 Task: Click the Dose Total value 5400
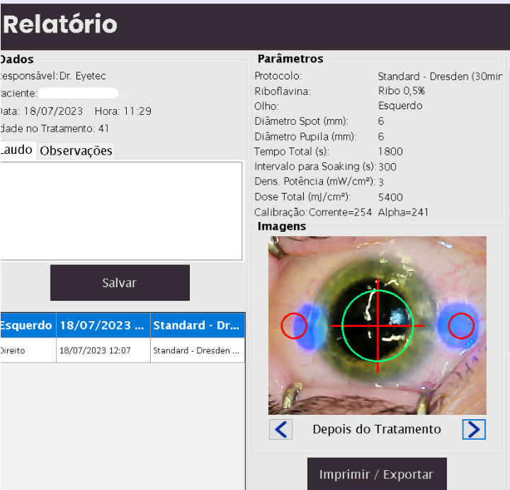(x=390, y=197)
